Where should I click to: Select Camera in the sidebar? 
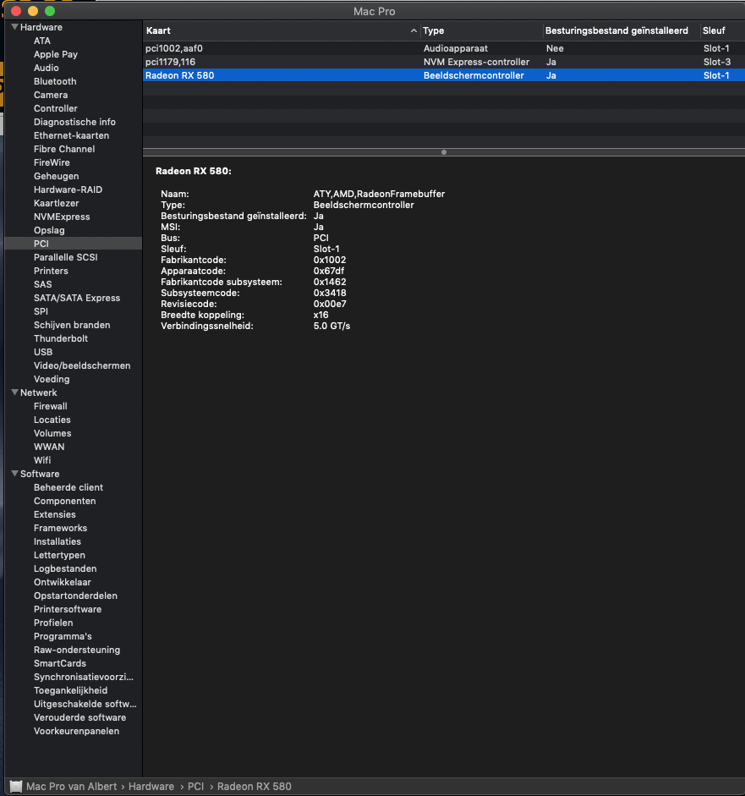coord(51,95)
